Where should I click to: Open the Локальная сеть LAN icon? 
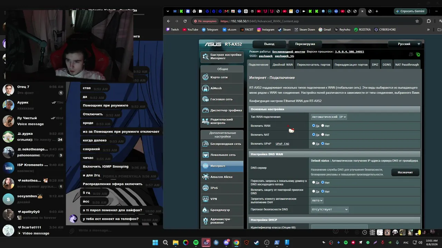205,155
